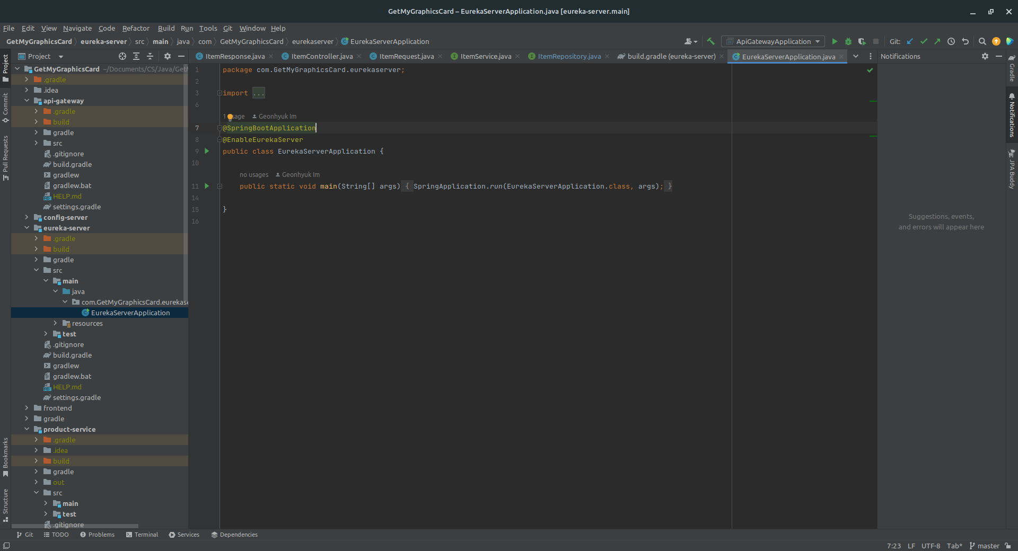Toggle the Bookmarks tool window sidebar button

(5, 456)
